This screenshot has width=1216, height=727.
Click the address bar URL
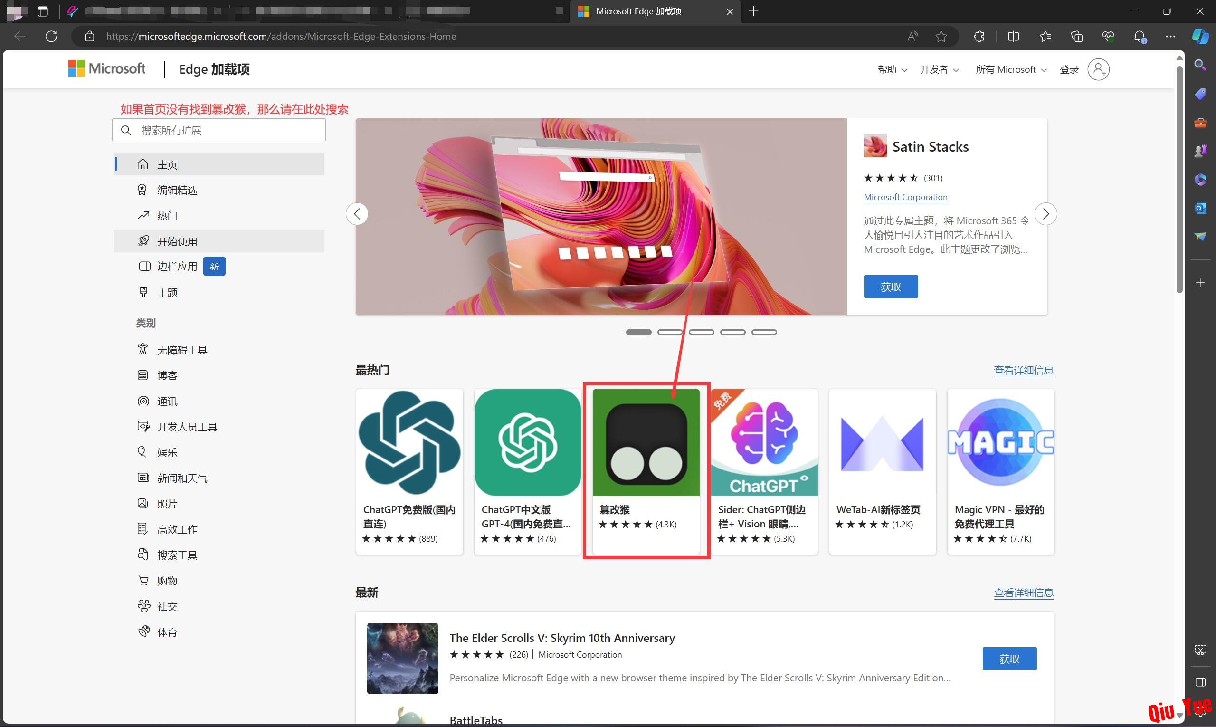click(281, 36)
